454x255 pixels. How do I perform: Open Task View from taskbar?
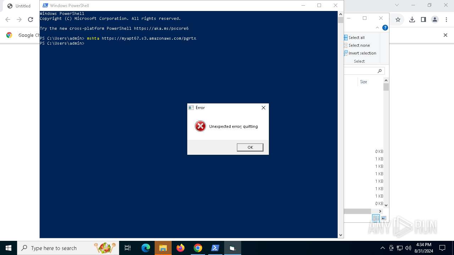pyautogui.click(x=128, y=248)
